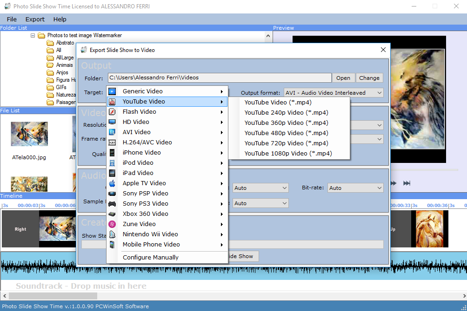Click the Folder List scroll up arrow

pyautogui.click(x=268, y=36)
